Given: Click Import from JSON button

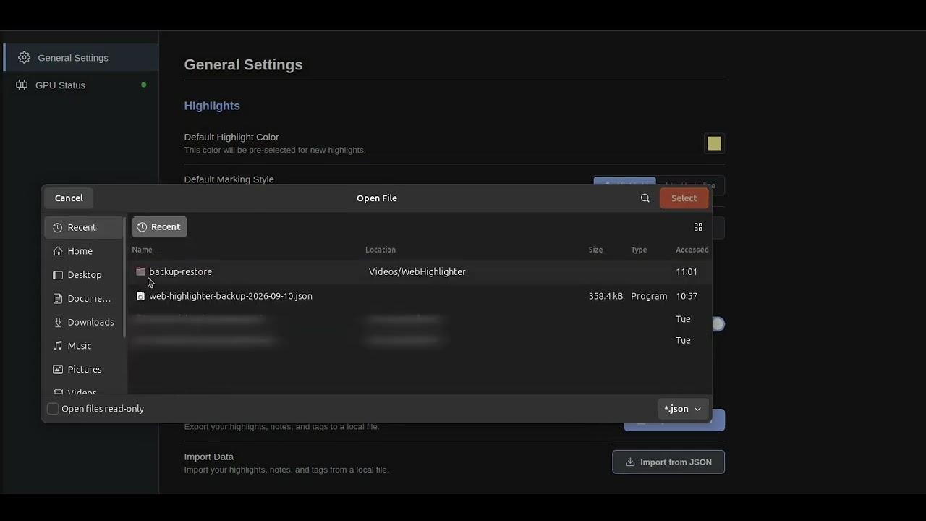Looking at the screenshot, I should (668, 462).
